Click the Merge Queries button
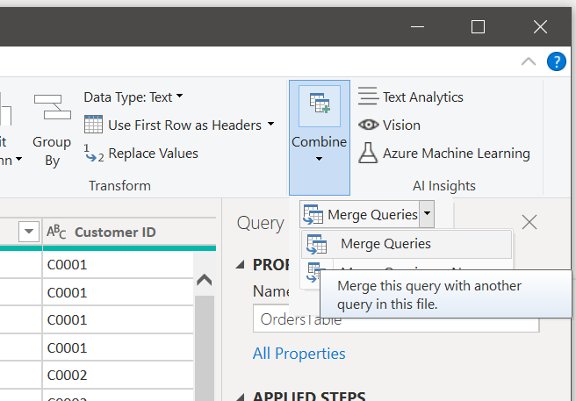The height and width of the screenshot is (401, 576). tap(360, 214)
